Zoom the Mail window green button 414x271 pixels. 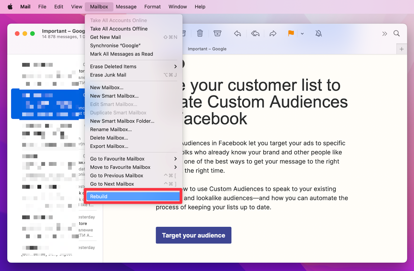[x=33, y=34]
